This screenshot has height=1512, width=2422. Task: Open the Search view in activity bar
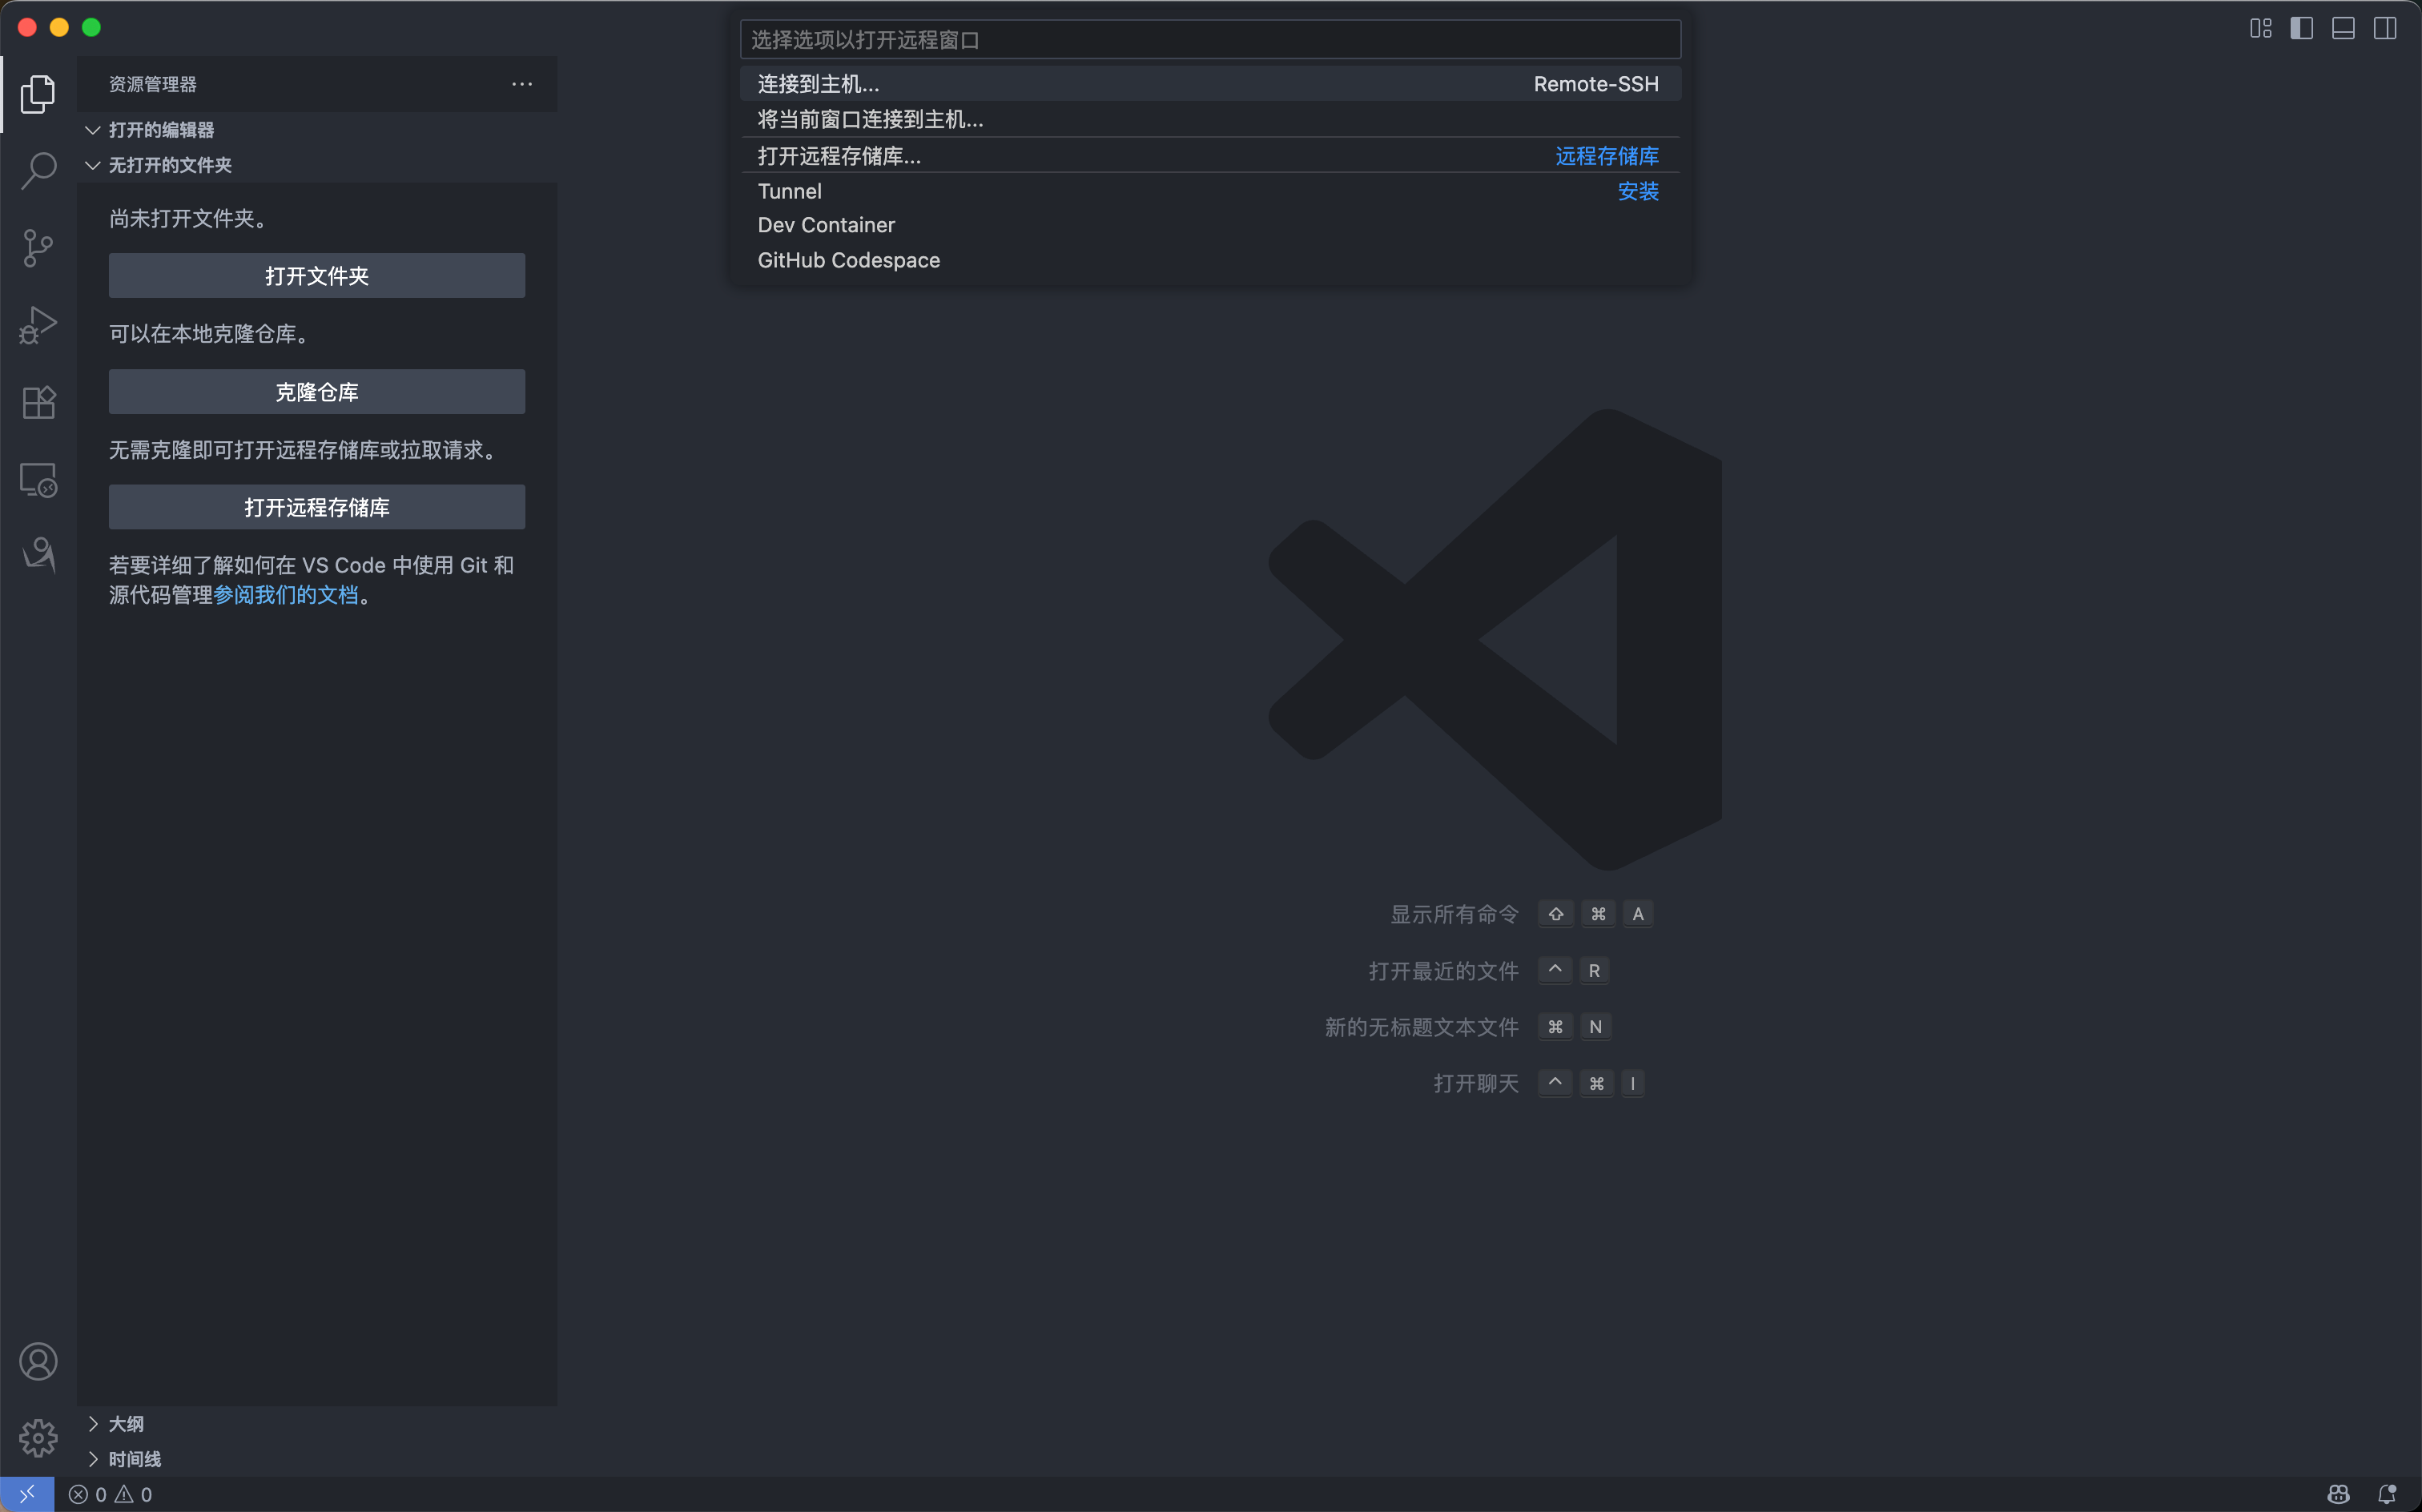[38, 170]
